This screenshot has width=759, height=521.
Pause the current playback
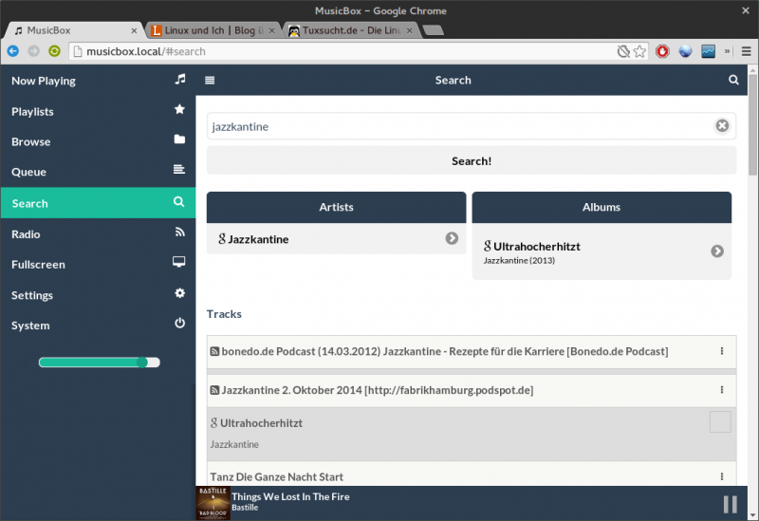(x=730, y=504)
